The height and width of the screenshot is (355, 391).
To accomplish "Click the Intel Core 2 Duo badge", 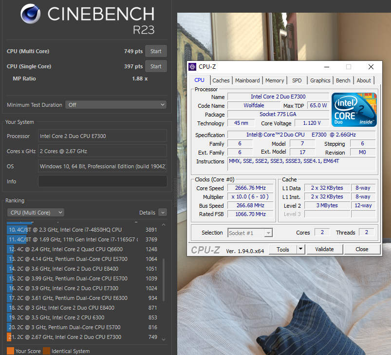I will click(354, 110).
